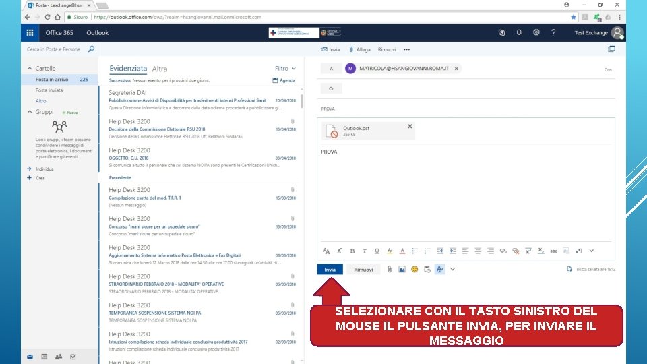The height and width of the screenshot is (364, 647).
Task: Expand more send options chevron near Rimuovi
Action: 453,269
